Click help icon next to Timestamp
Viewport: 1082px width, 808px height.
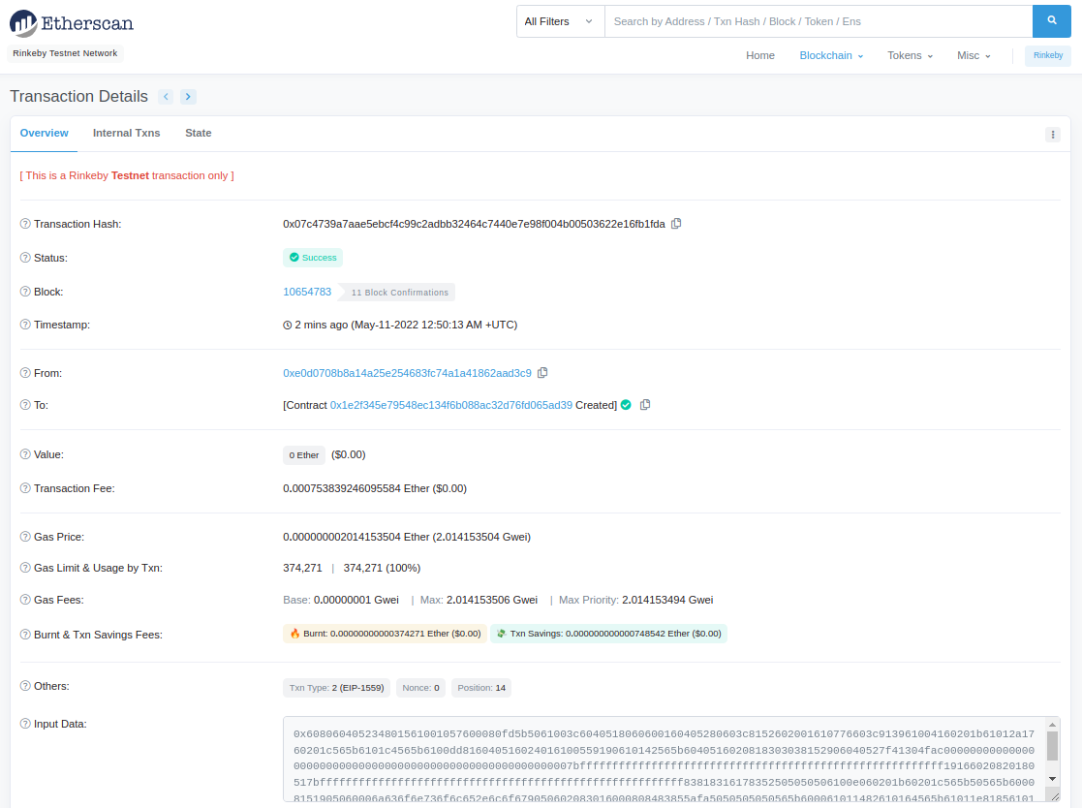point(25,325)
